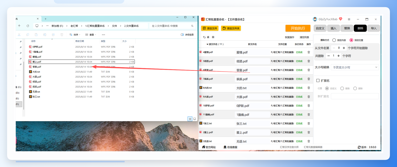This screenshot has height=167, width=397.
Task: Switch to the 替换 tab
Action: [x=347, y=28]
